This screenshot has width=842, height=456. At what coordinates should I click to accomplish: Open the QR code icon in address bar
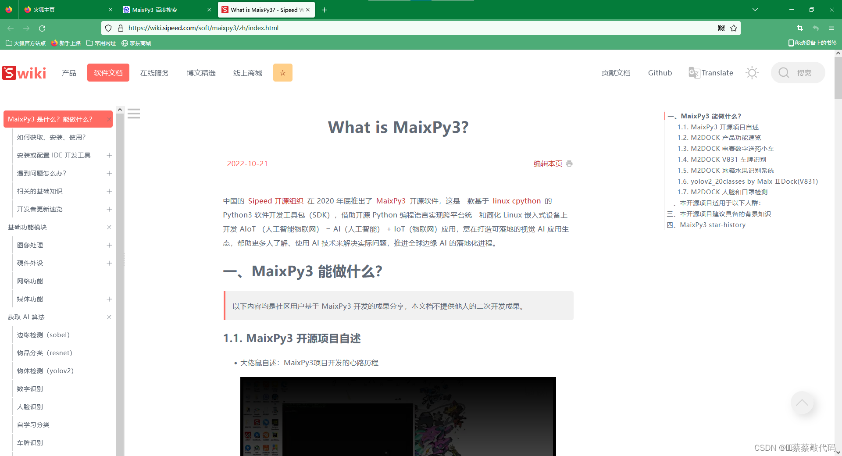721,28
